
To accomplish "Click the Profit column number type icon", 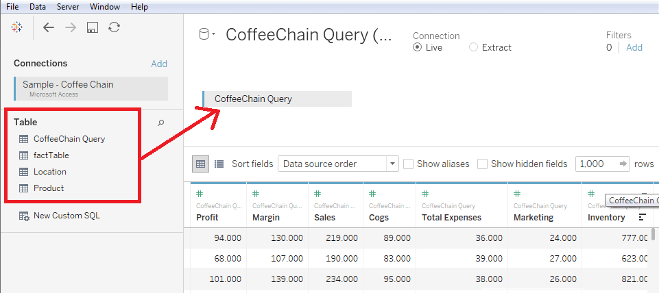I will [200, 194].
